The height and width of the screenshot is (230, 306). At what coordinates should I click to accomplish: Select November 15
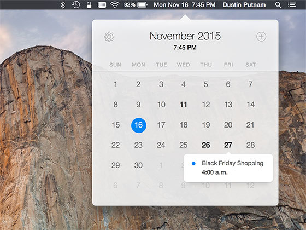116,125
